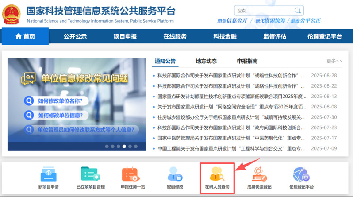The width and height of the screenshot is (353, 197).
Task: Open the 公开公示 menu item
Action: click(75, 36)
